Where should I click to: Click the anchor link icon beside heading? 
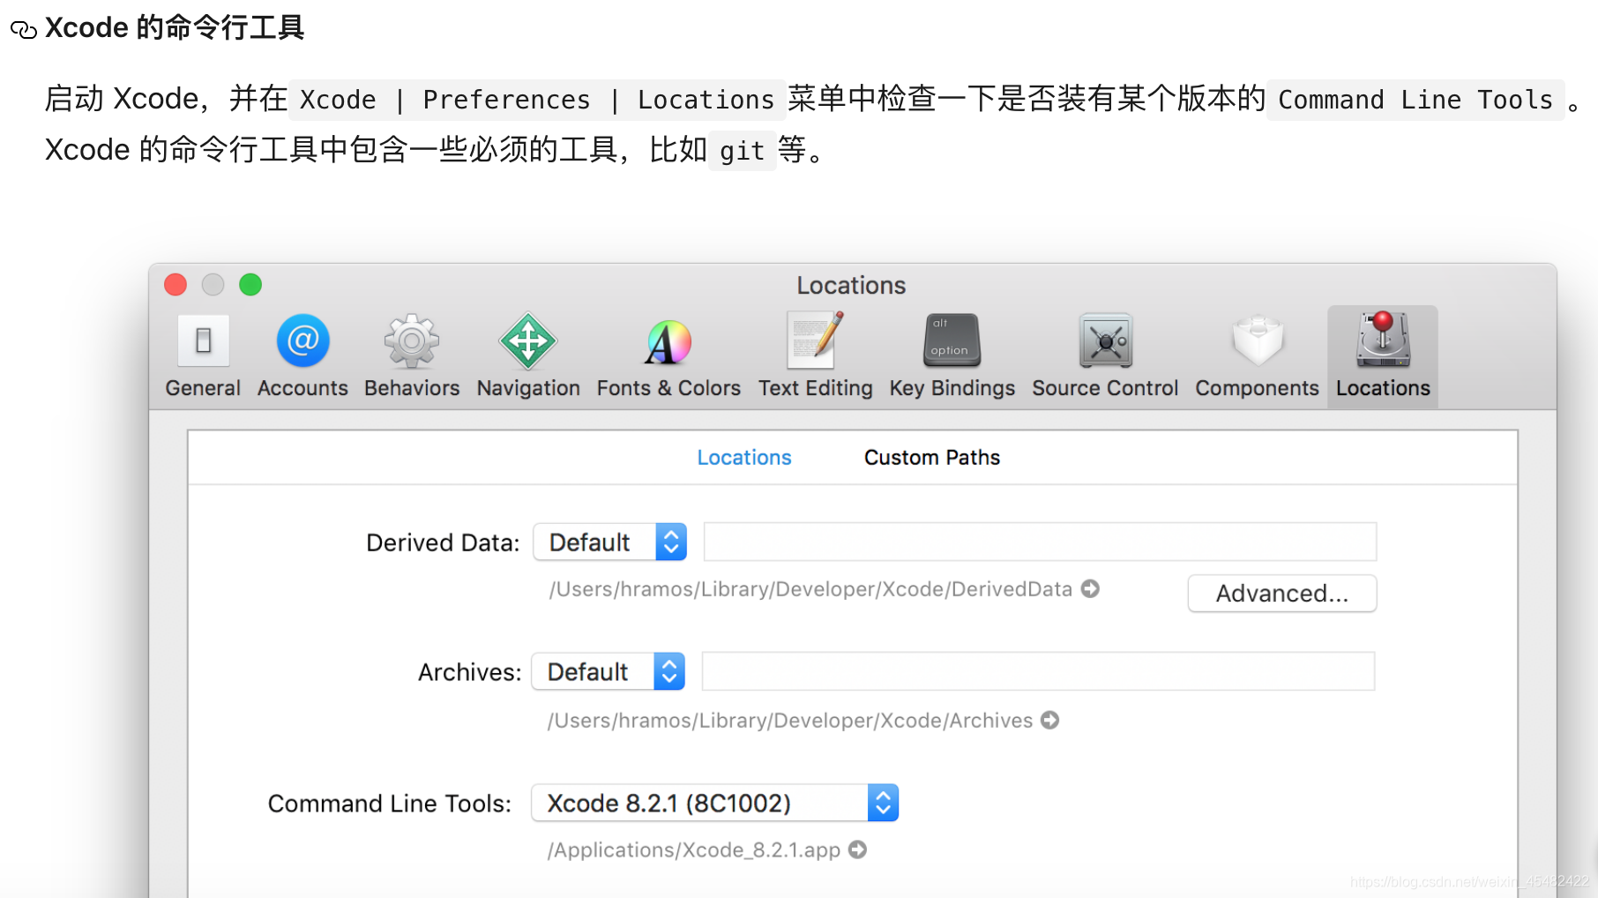tap(23, 29)
